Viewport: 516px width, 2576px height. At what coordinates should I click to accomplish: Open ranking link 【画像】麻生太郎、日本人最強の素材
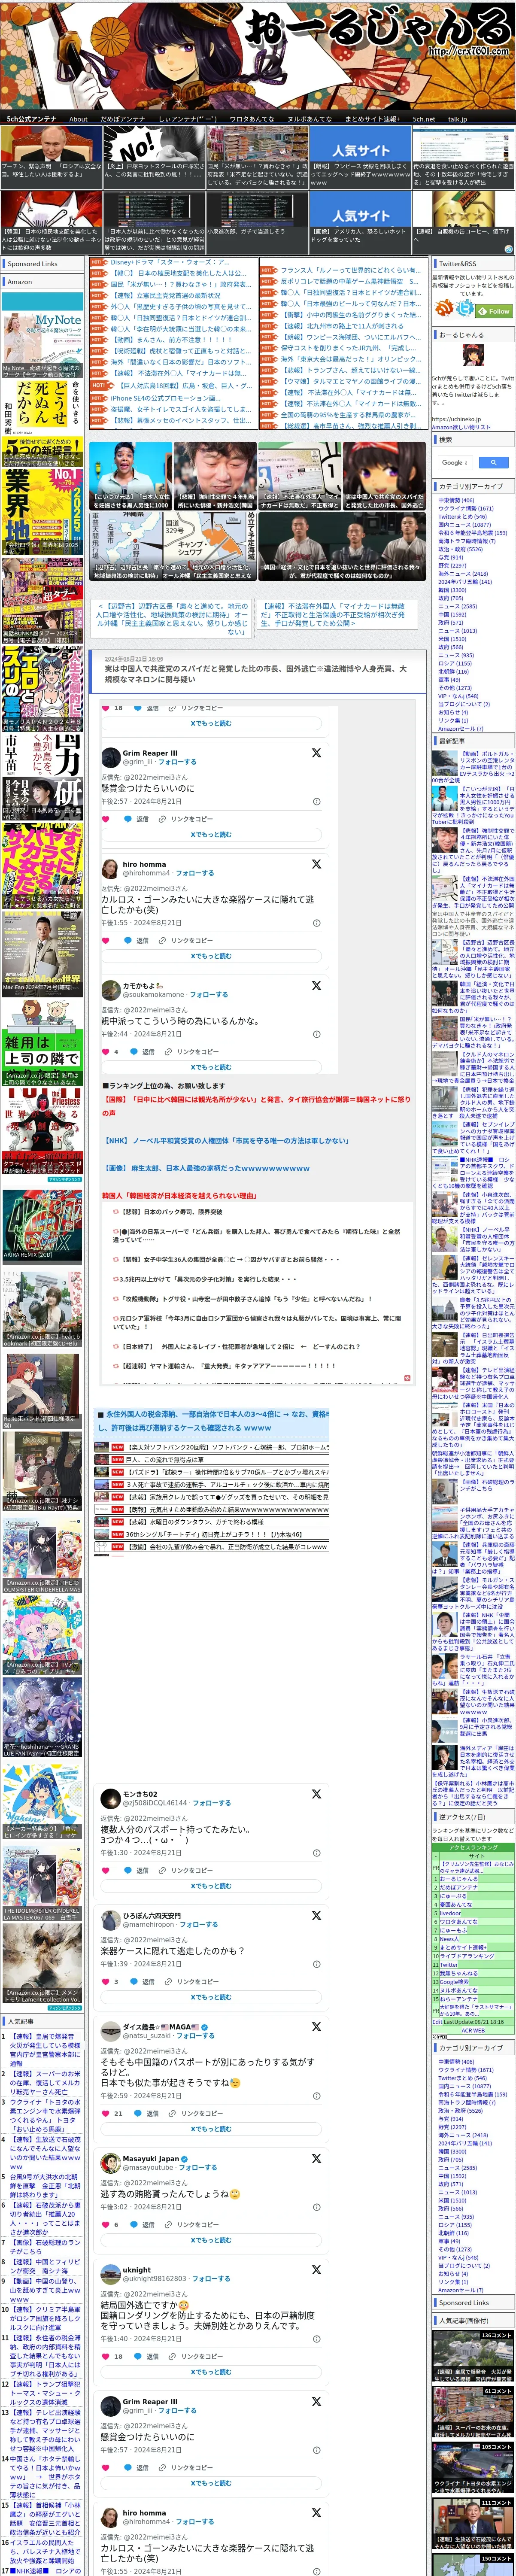coord(207,1168)
